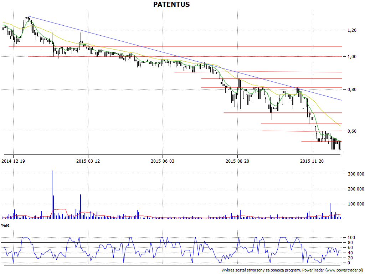Click the 0 level on %R axis
The width and height of the screenshot is (365, 274).
[x=349, y=263]
